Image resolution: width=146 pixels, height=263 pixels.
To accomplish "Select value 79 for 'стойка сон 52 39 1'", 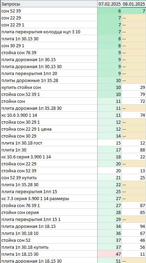I will click(x=134, y=94).
